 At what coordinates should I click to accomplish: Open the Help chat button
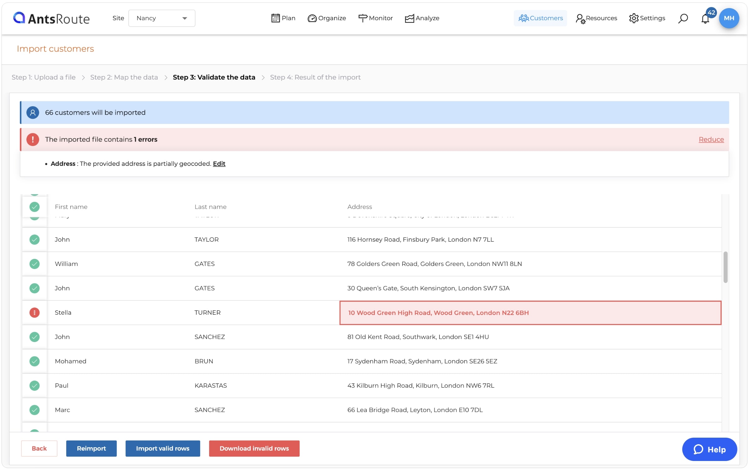point(709,449)
